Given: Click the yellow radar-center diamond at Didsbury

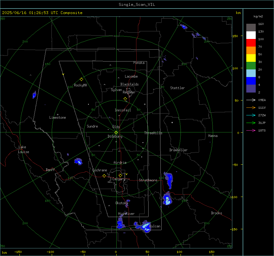Looking at the screenshot, I should (116, 133).
